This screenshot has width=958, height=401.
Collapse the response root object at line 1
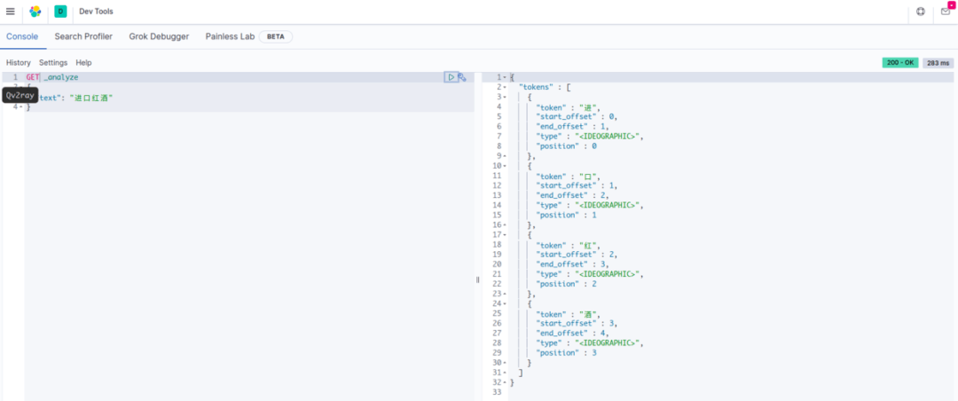pyautogui.click(x=505, y=77)
